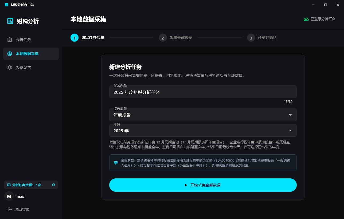Go to step 3 预览并确认

coord(262,38)
